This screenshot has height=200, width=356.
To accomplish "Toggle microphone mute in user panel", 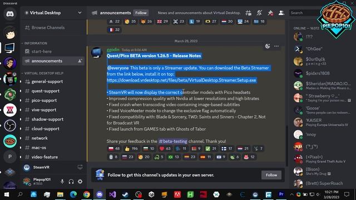I will [x=62, y=182].
